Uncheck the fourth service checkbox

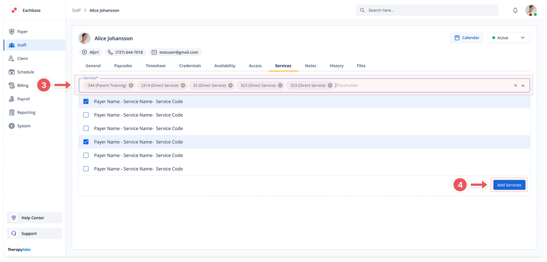[86, 142]
